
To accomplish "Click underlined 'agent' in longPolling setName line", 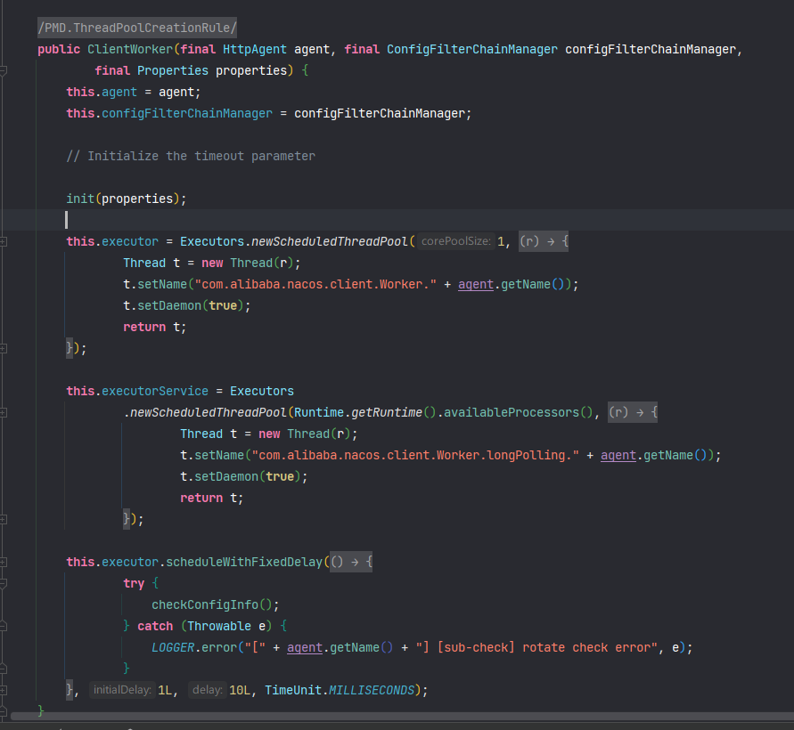I will click(618, 455).
